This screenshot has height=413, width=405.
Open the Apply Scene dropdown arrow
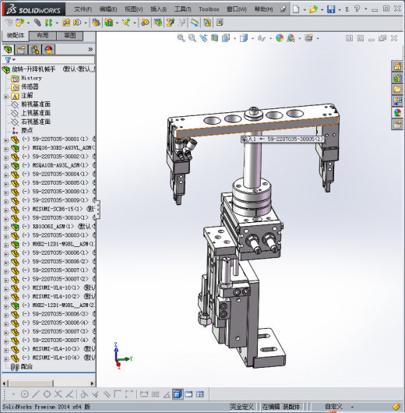[x=299, y=39]
